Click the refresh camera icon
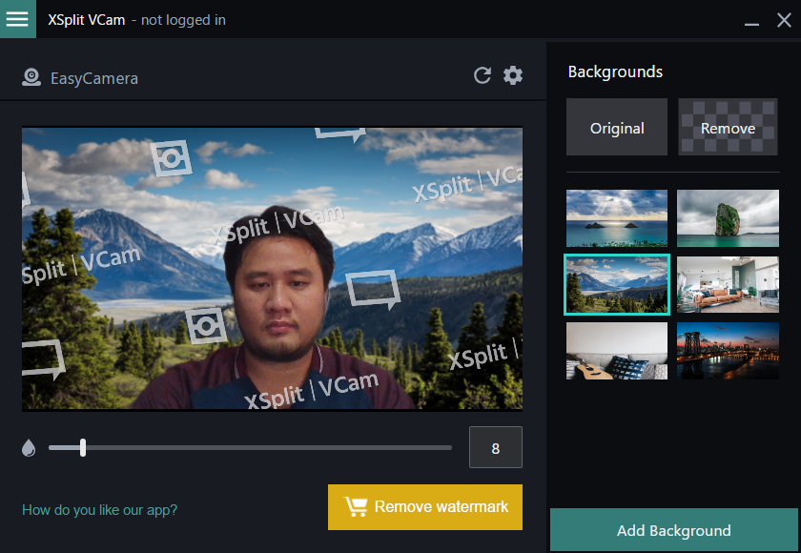This screenshot has height=553, width=801. pyautogui.click(x=483, y=75)
